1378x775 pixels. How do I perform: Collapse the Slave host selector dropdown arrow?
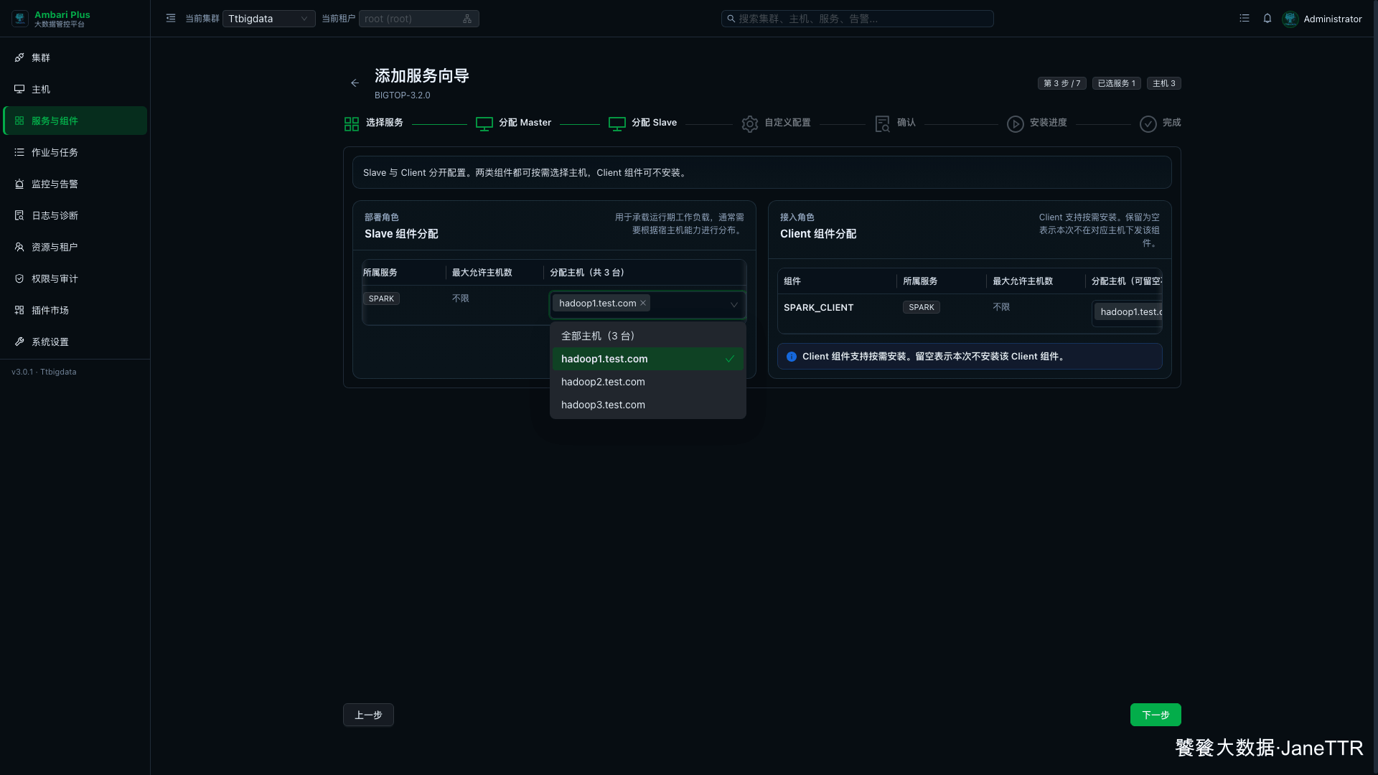click(x=734, y=305)
